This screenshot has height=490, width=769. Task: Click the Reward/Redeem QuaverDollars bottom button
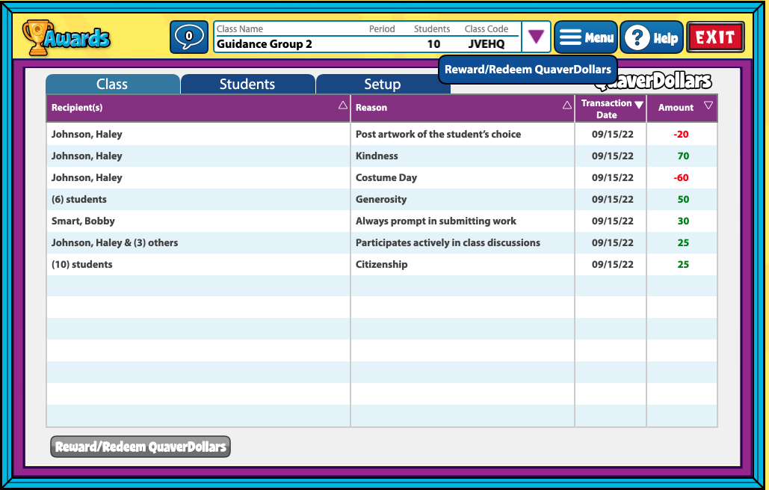(140, 447)
